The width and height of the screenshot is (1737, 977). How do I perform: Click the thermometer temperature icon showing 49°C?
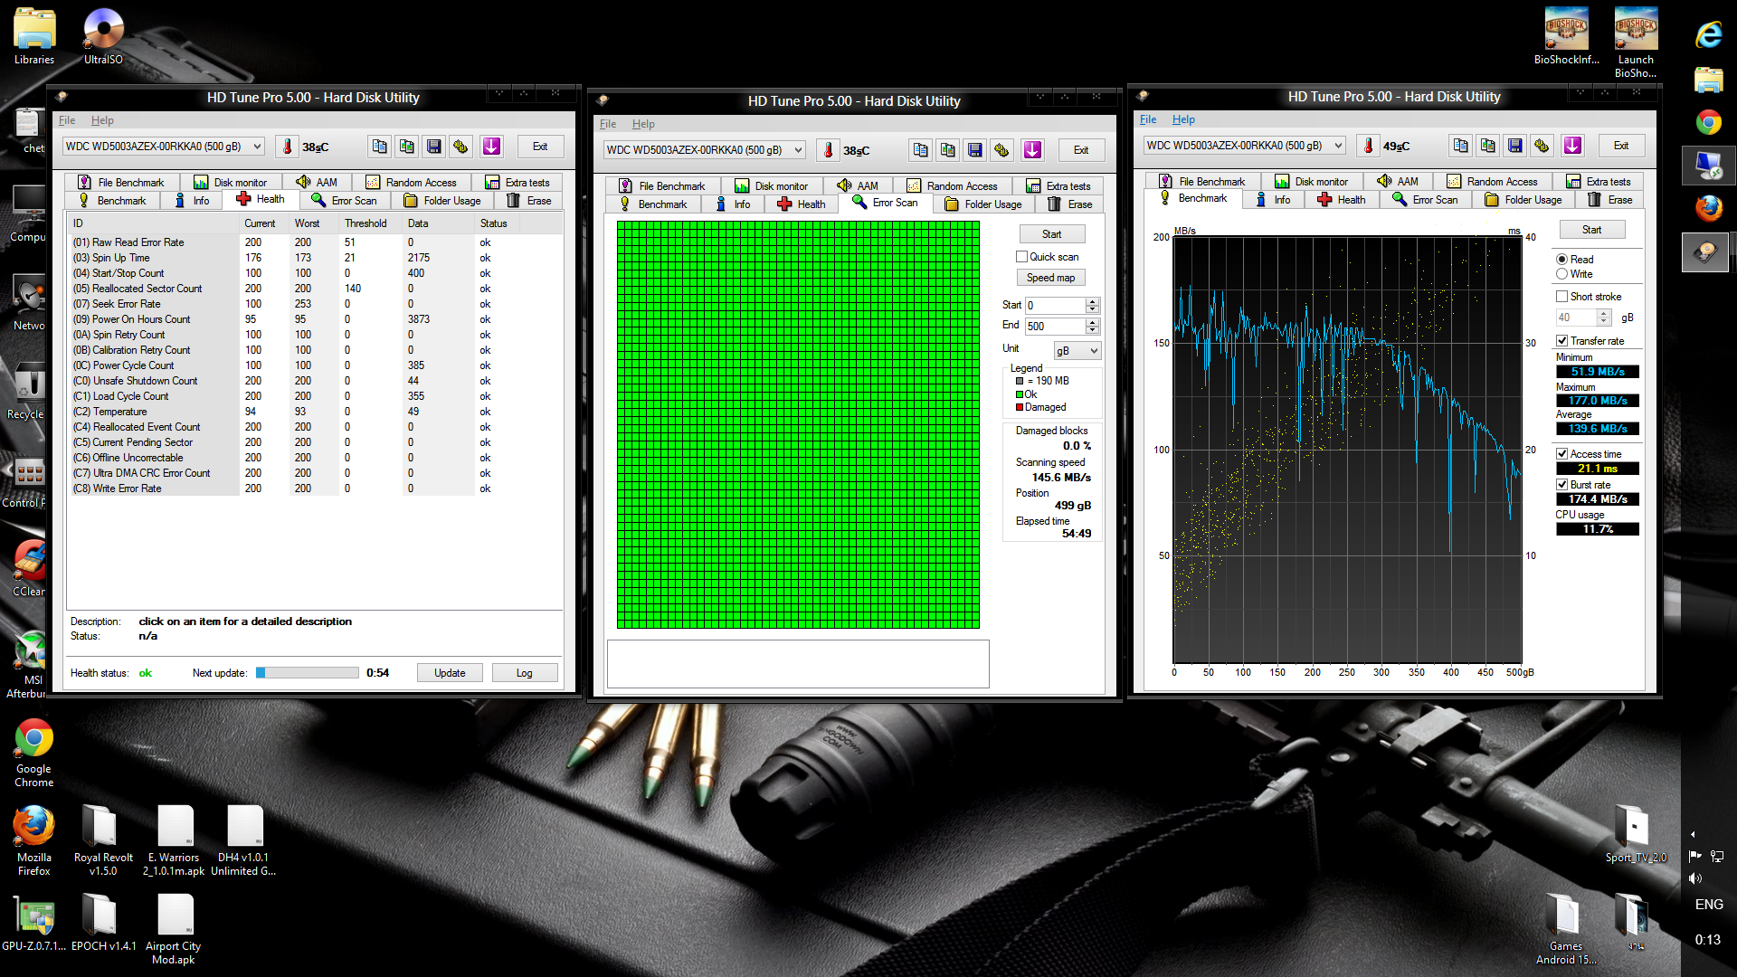click(1368, 146)
